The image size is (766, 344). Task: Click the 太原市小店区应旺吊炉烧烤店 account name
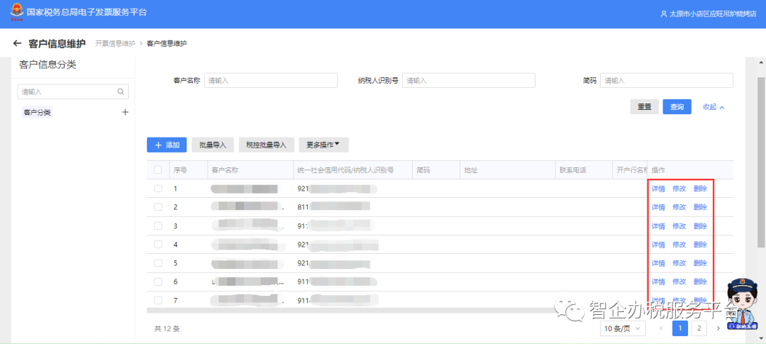coord(713,14)
